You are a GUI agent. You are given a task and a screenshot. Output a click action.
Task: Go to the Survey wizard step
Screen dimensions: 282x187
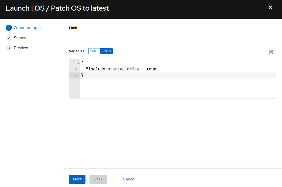20,38
